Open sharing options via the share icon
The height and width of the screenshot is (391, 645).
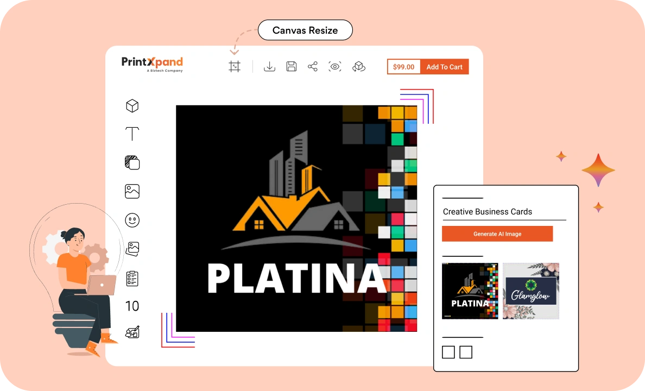point(313,67)
